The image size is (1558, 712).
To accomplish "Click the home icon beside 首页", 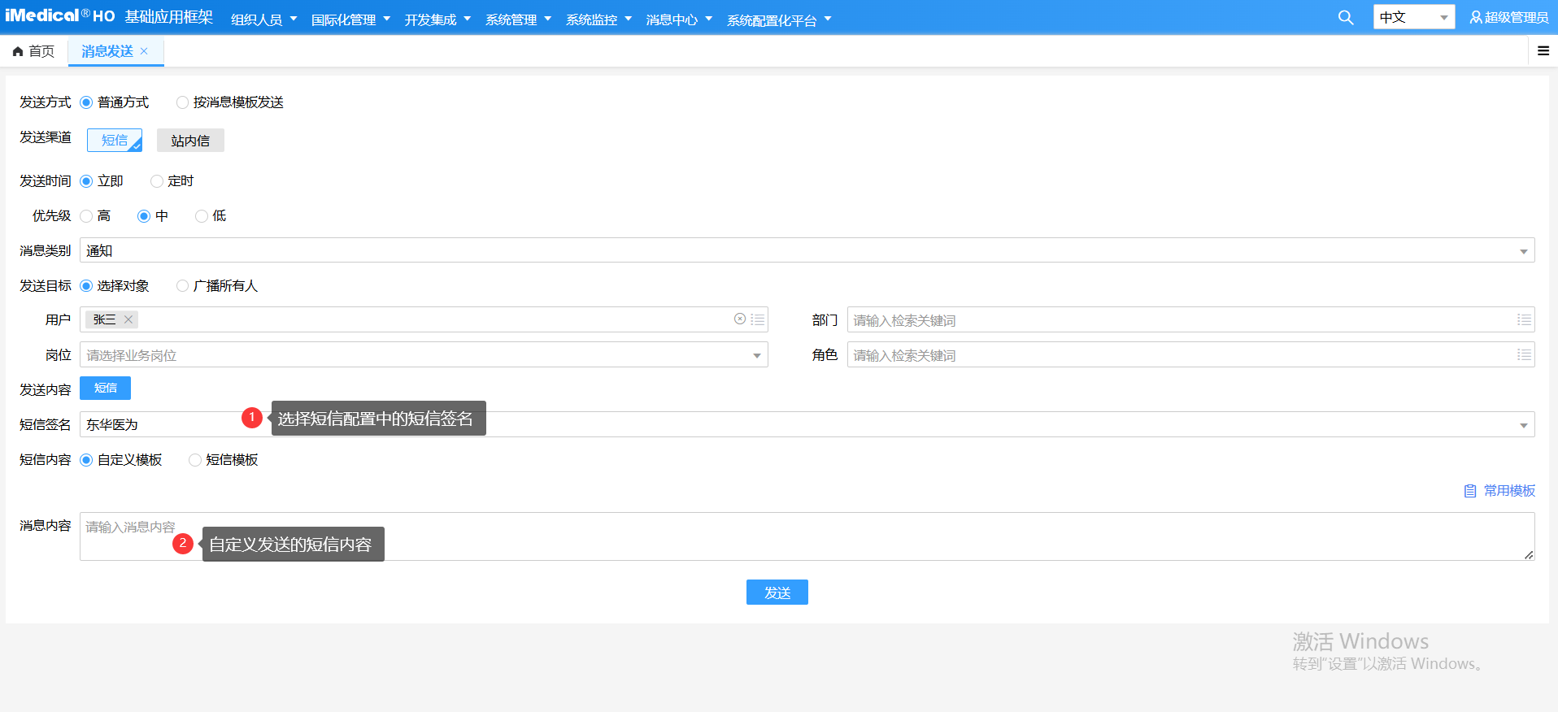I will coord(18,52).
